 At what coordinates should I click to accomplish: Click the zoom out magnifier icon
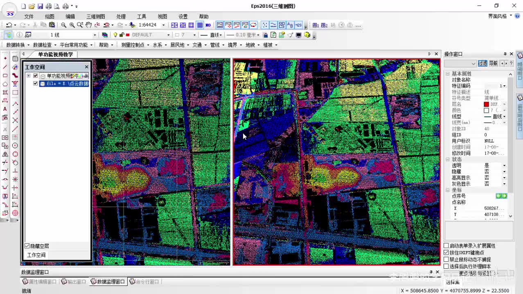click(x=64, y=25)
